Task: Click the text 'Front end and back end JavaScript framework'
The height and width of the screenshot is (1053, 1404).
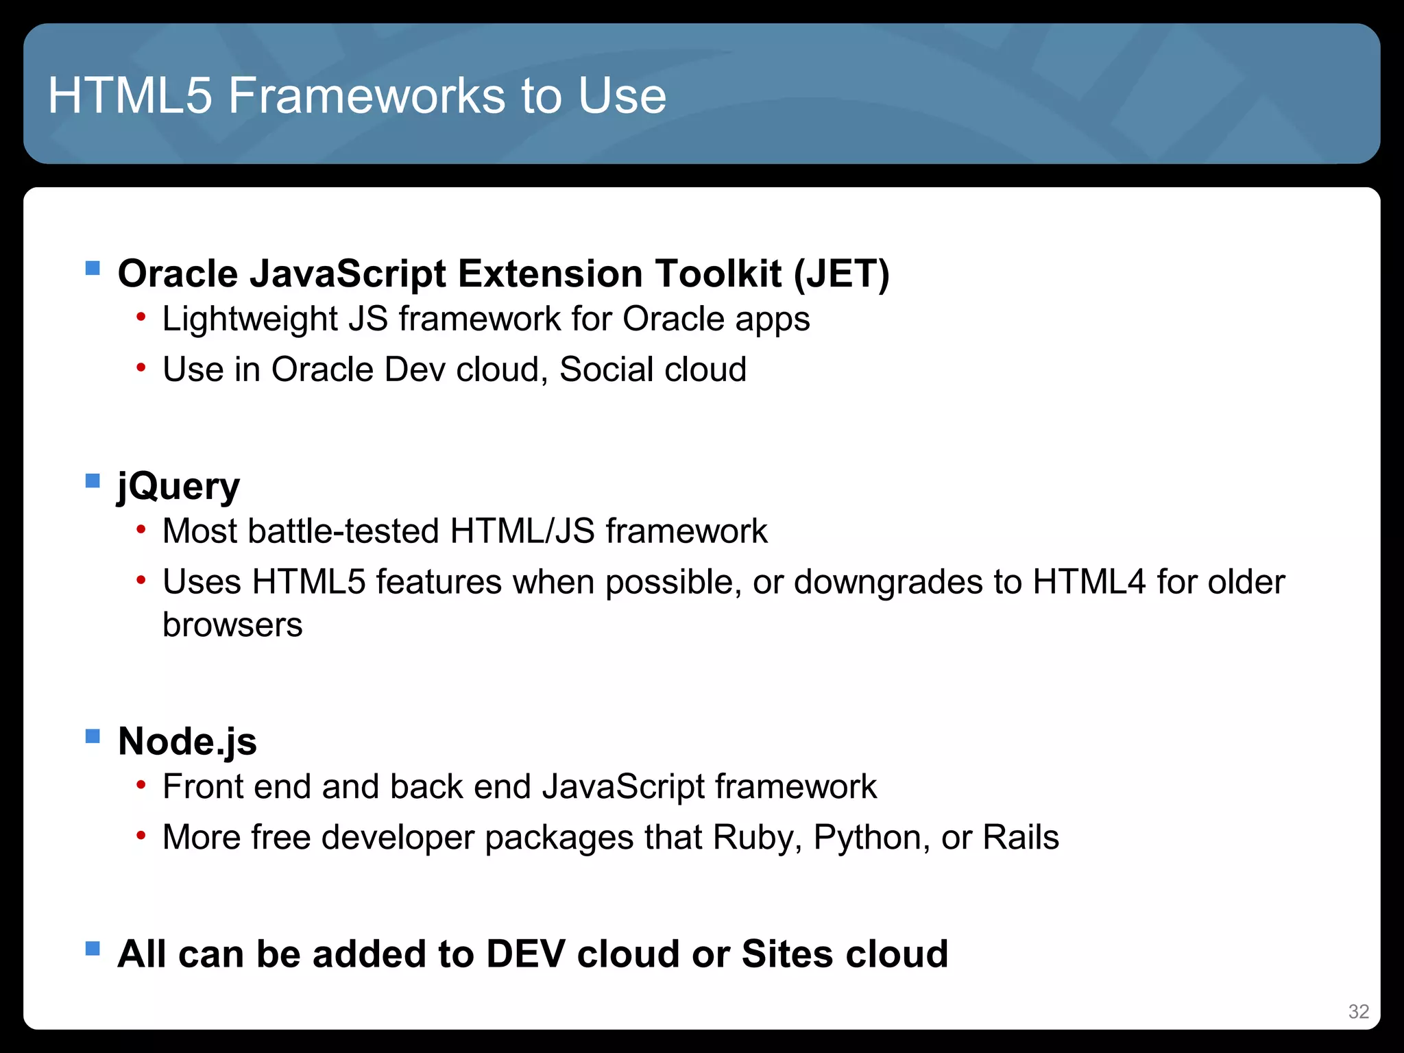Action: (x=519, y=786)
